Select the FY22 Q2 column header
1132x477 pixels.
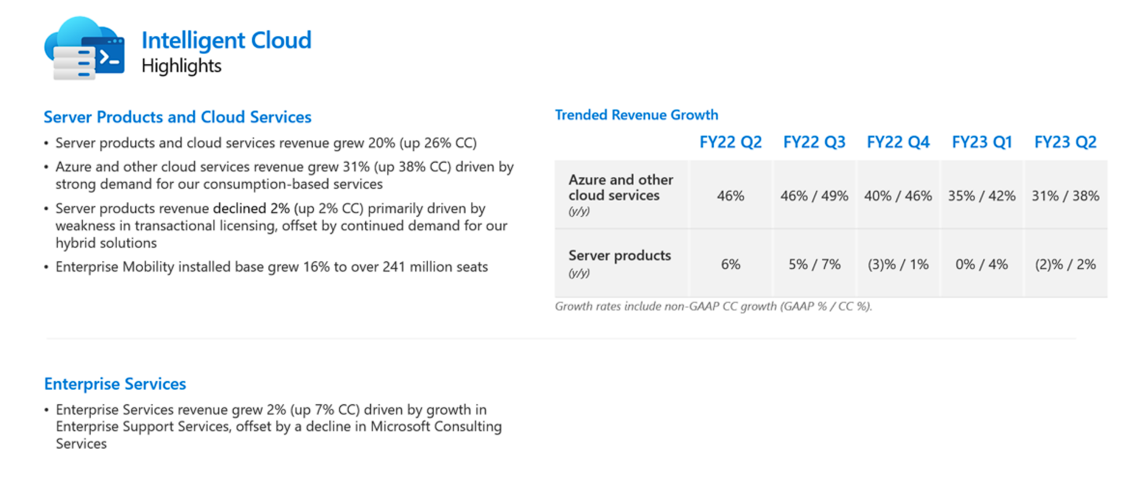click(x=730, y=142)
